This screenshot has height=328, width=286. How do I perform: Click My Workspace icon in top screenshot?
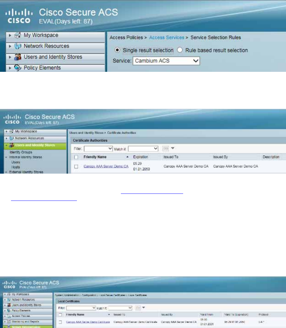point(18,35)
